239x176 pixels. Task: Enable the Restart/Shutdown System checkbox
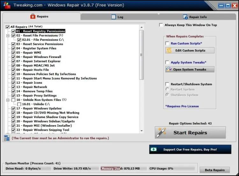click(x=167, y=84)
